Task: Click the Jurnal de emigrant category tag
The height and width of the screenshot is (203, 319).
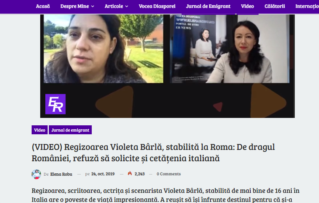Action: pyautogui.click(x=70, y=130)
